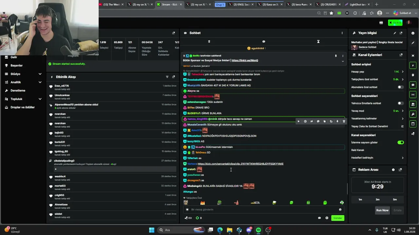
Task: Open 'Yapay Zeka ile Sohbet Denetimi' link
Action: (x=377, y=126)
